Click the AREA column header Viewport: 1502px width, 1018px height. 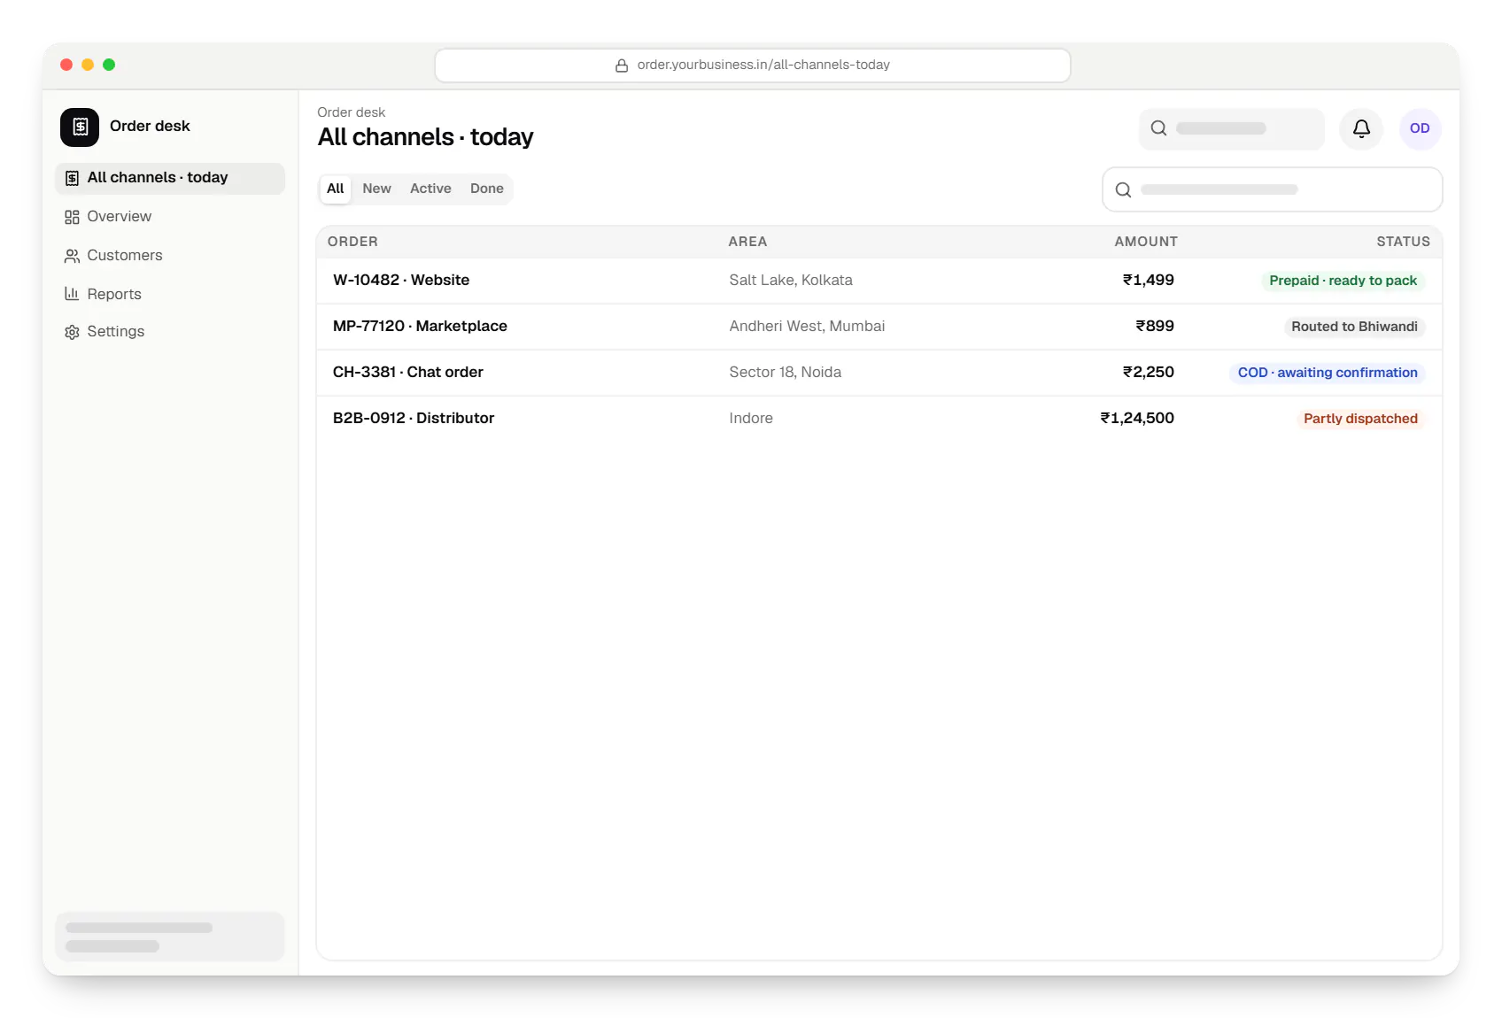747,242
